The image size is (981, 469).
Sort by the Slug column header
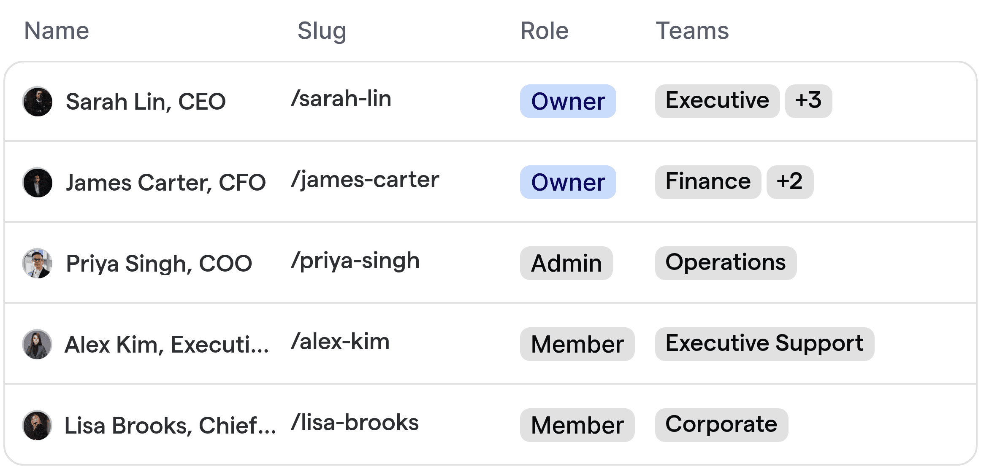[322, 31]
